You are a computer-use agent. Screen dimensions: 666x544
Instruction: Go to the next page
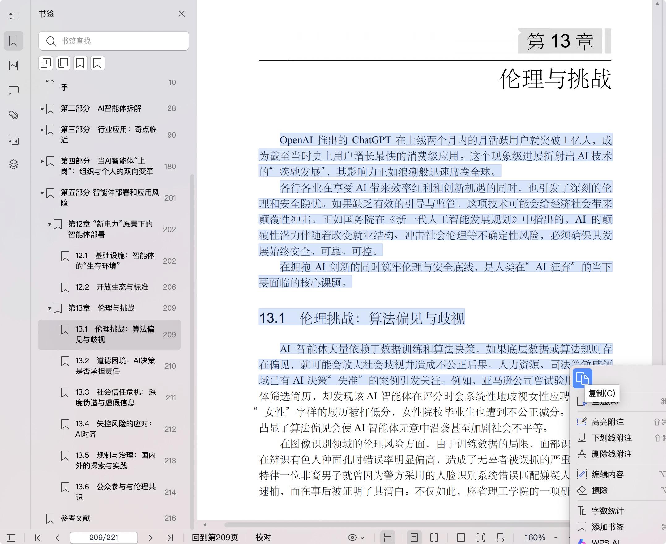tap(150, 538)
